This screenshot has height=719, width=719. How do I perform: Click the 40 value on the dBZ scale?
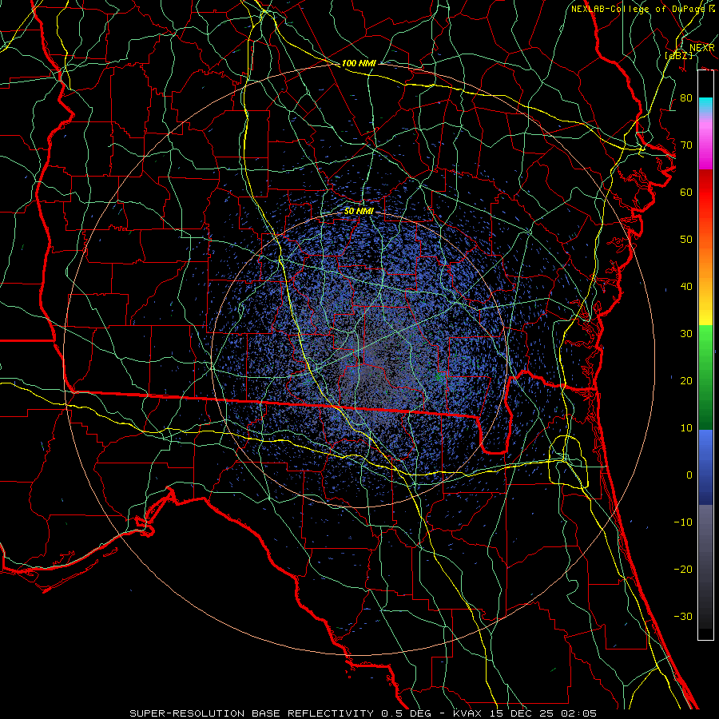pos(686,287)
